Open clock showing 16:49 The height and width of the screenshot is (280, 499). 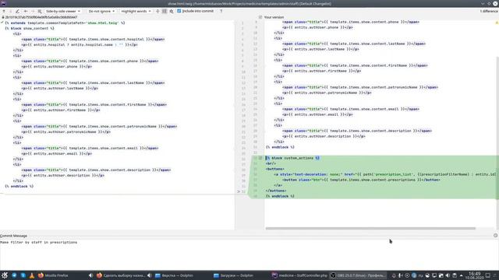(x=475, y=275)
